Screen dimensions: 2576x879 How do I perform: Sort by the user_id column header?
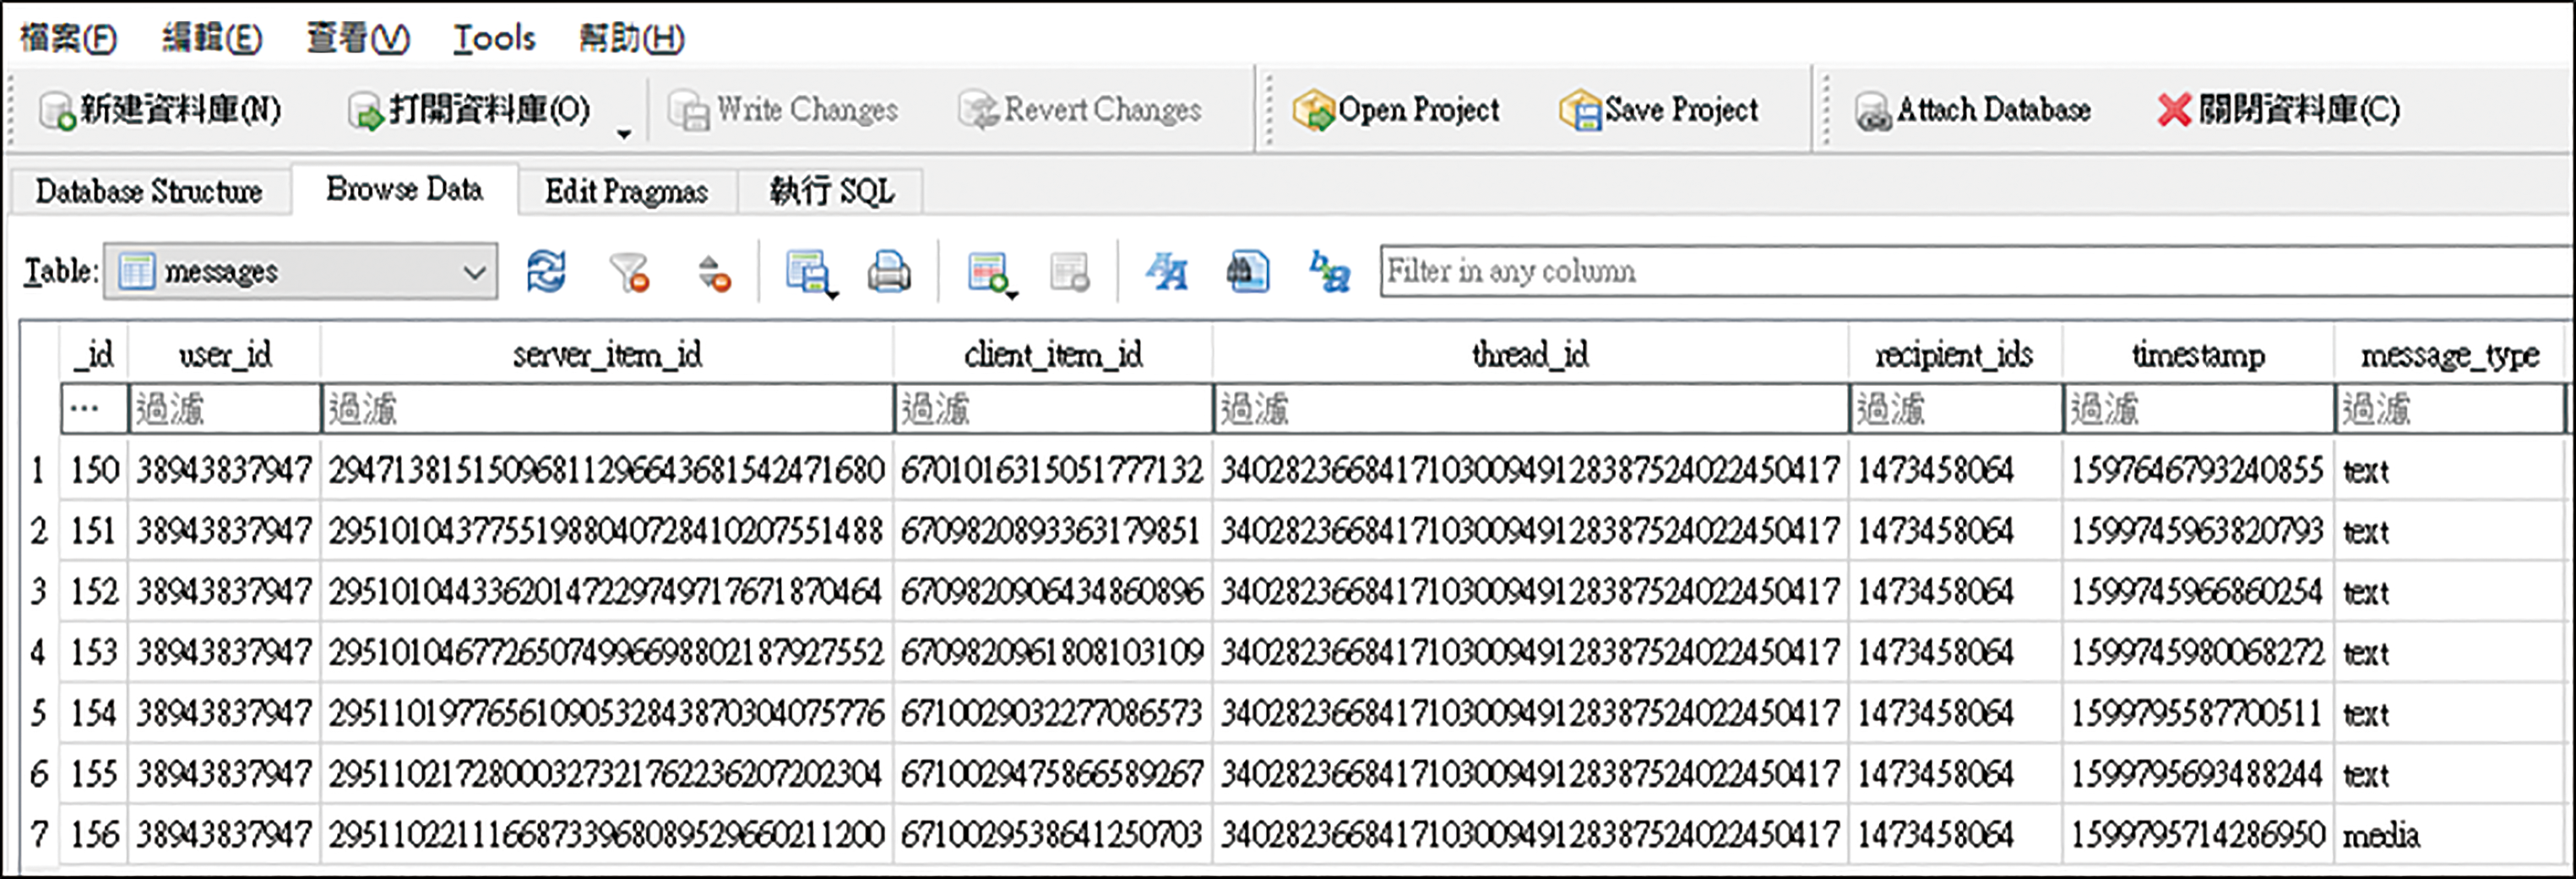(x=224, y=354)
